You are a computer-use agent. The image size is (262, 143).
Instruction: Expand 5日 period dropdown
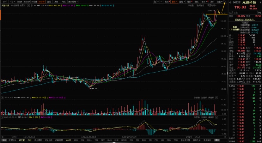pyautogui.click(x=13, y=2)
